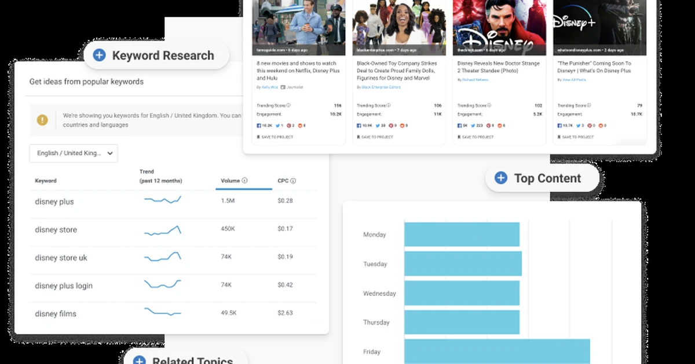Open the Keyword Research pill button
This screenshot has width=695, height=364.
point(156,55)
